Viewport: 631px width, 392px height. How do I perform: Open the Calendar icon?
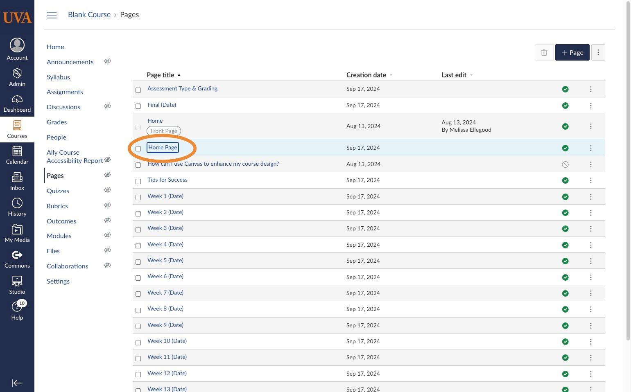coord(17,151)
